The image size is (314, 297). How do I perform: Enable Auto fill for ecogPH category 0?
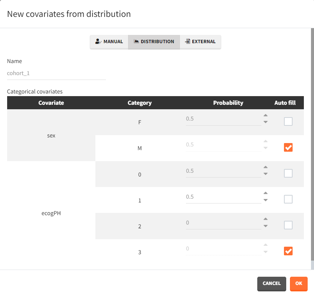pyautogui.click(x=288, y=173)
